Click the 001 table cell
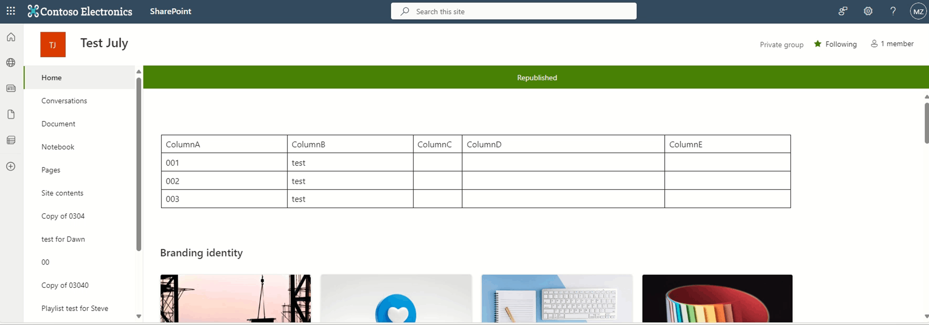Image resolution: width=929 pixels, height=325 pixels. point(224,162)
